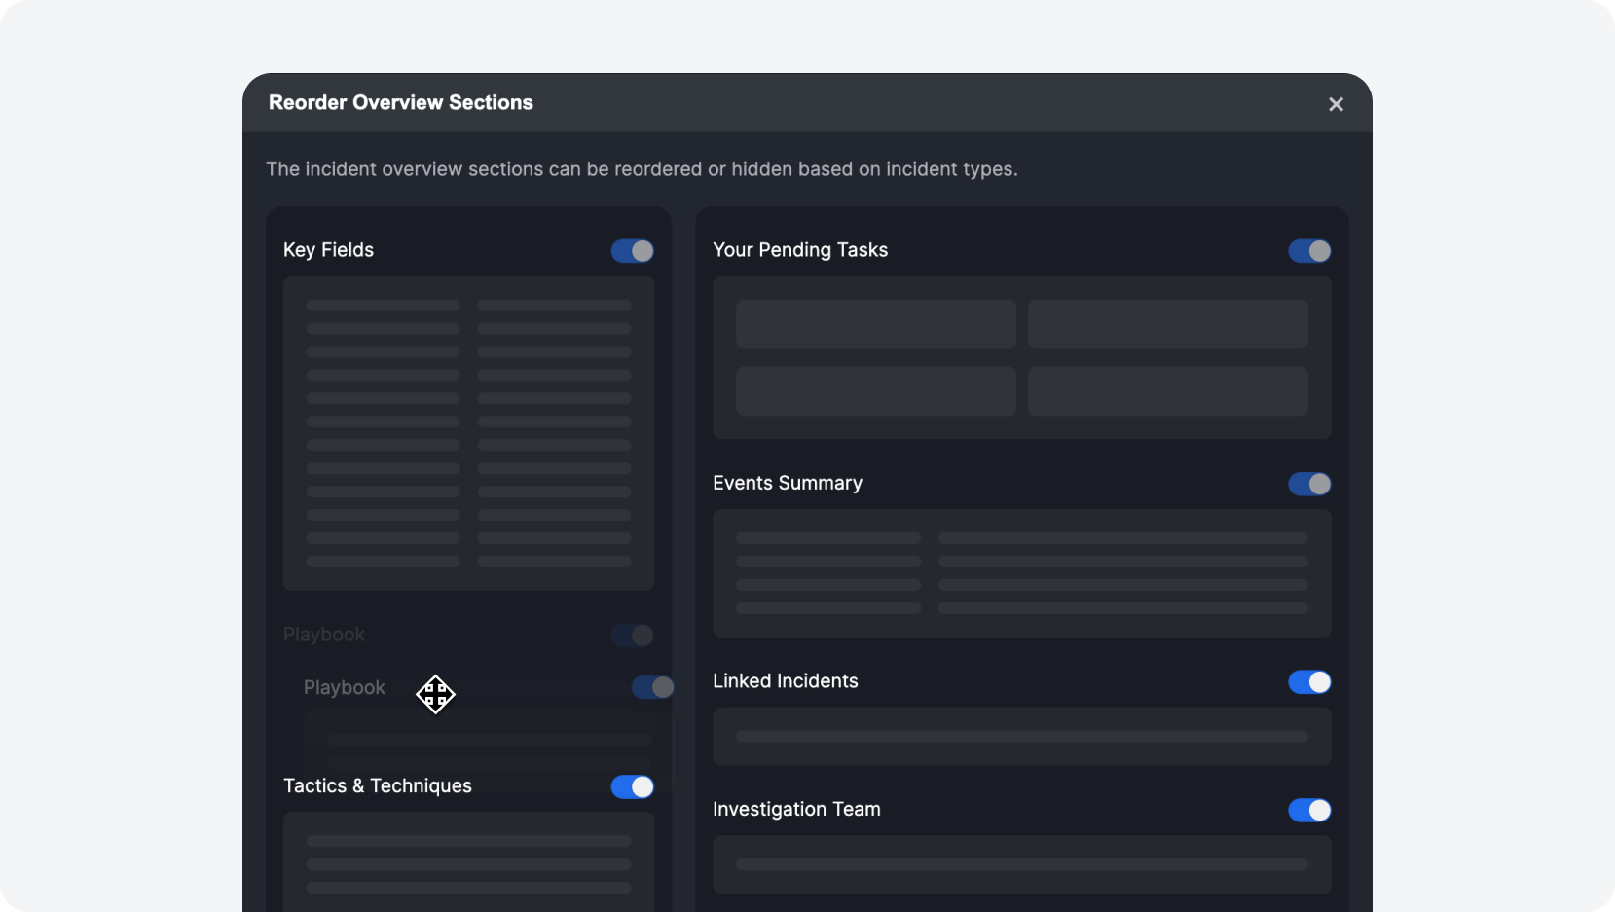The width and height of the screenshot is (1615, 912).
Task: Select the Events Summary preview card
Action: tap(1021, 573)
